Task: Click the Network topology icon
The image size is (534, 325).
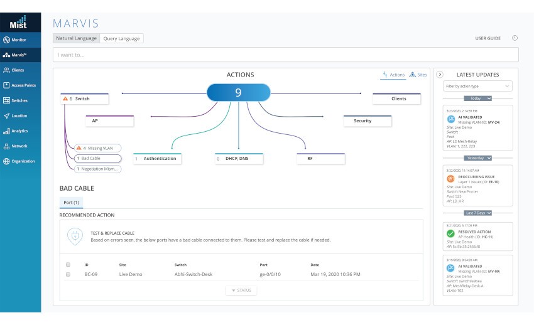Action: click(6, 146)
